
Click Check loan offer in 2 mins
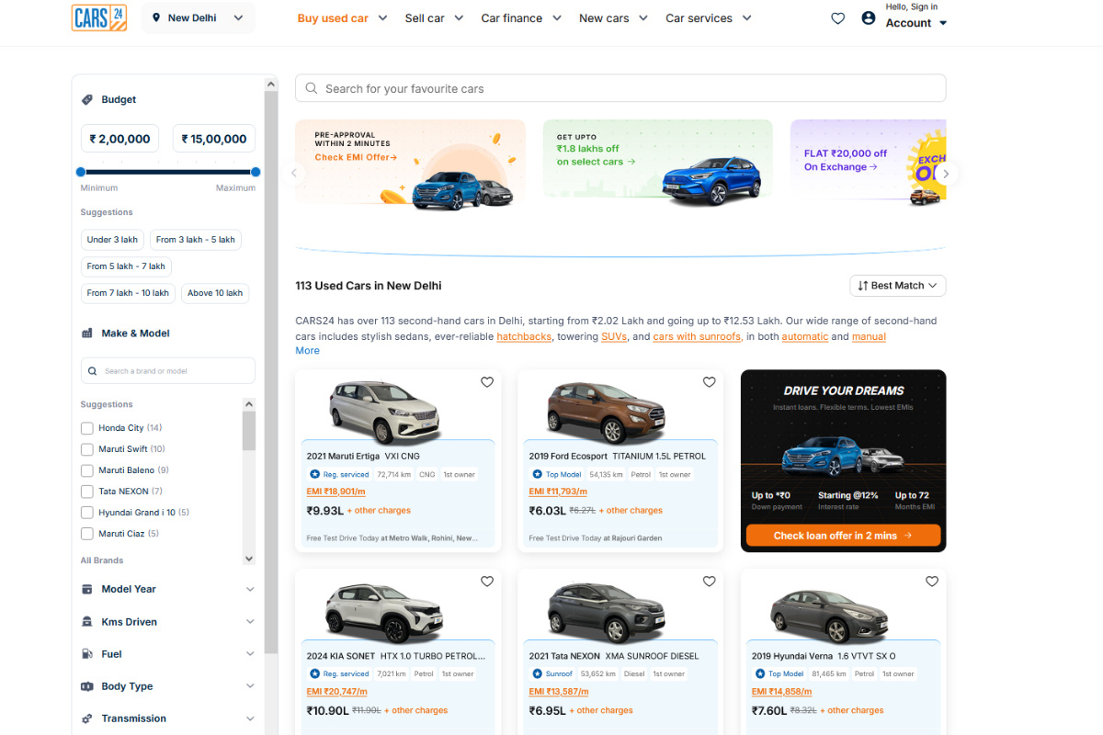point(843,536)
